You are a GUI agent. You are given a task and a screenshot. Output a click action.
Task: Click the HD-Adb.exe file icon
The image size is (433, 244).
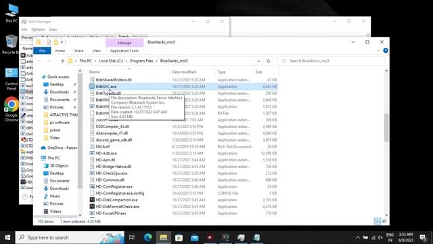tap(92, 153)
